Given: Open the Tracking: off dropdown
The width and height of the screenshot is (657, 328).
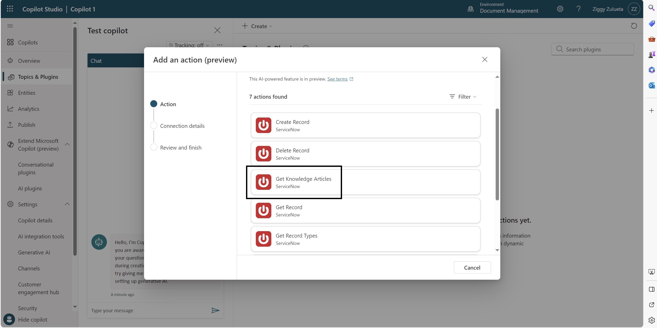Looking at the screenshot, I should click(189, 45).
